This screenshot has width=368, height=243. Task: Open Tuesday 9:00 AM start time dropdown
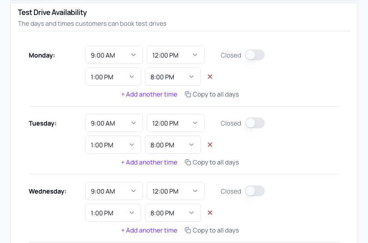point(114,123)
